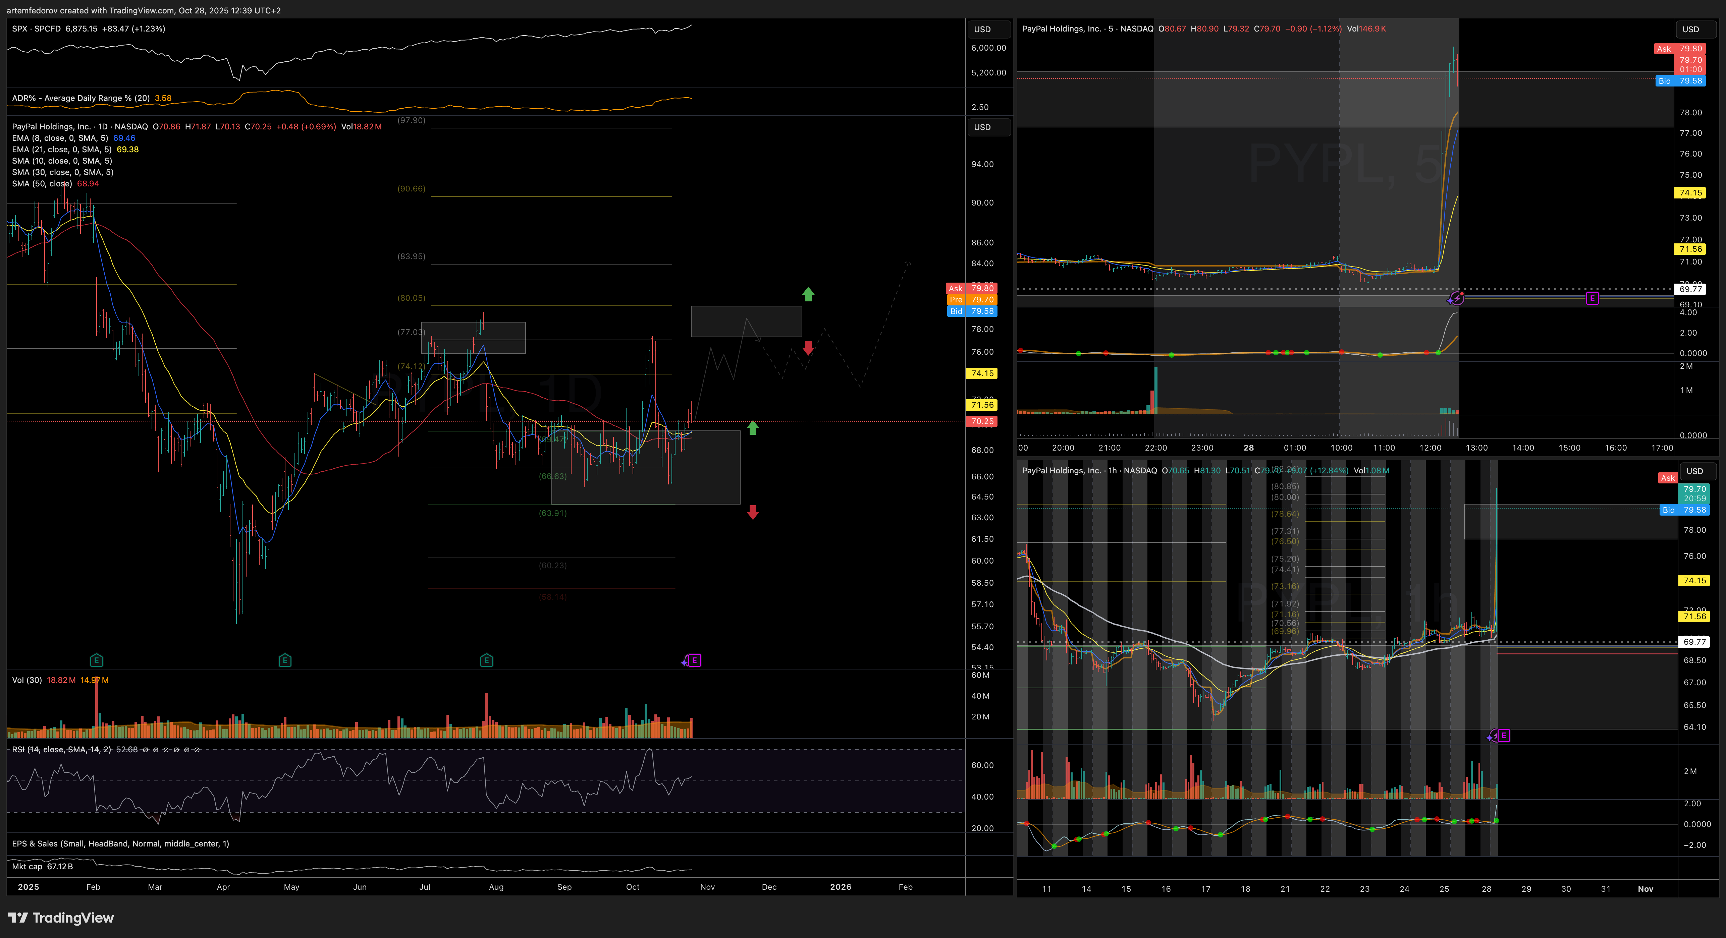Click the purple October earnings E marker, daily chart
Screen dimensions: 1726x938
(695, 660)
